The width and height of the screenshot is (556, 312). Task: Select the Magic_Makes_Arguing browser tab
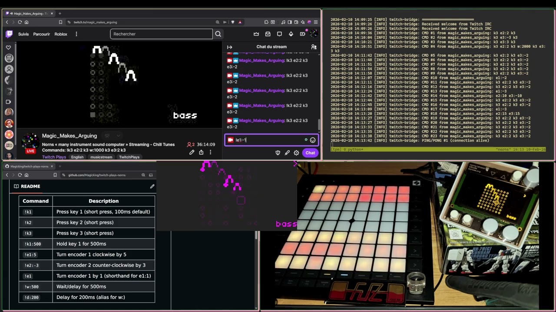point(30,13)
